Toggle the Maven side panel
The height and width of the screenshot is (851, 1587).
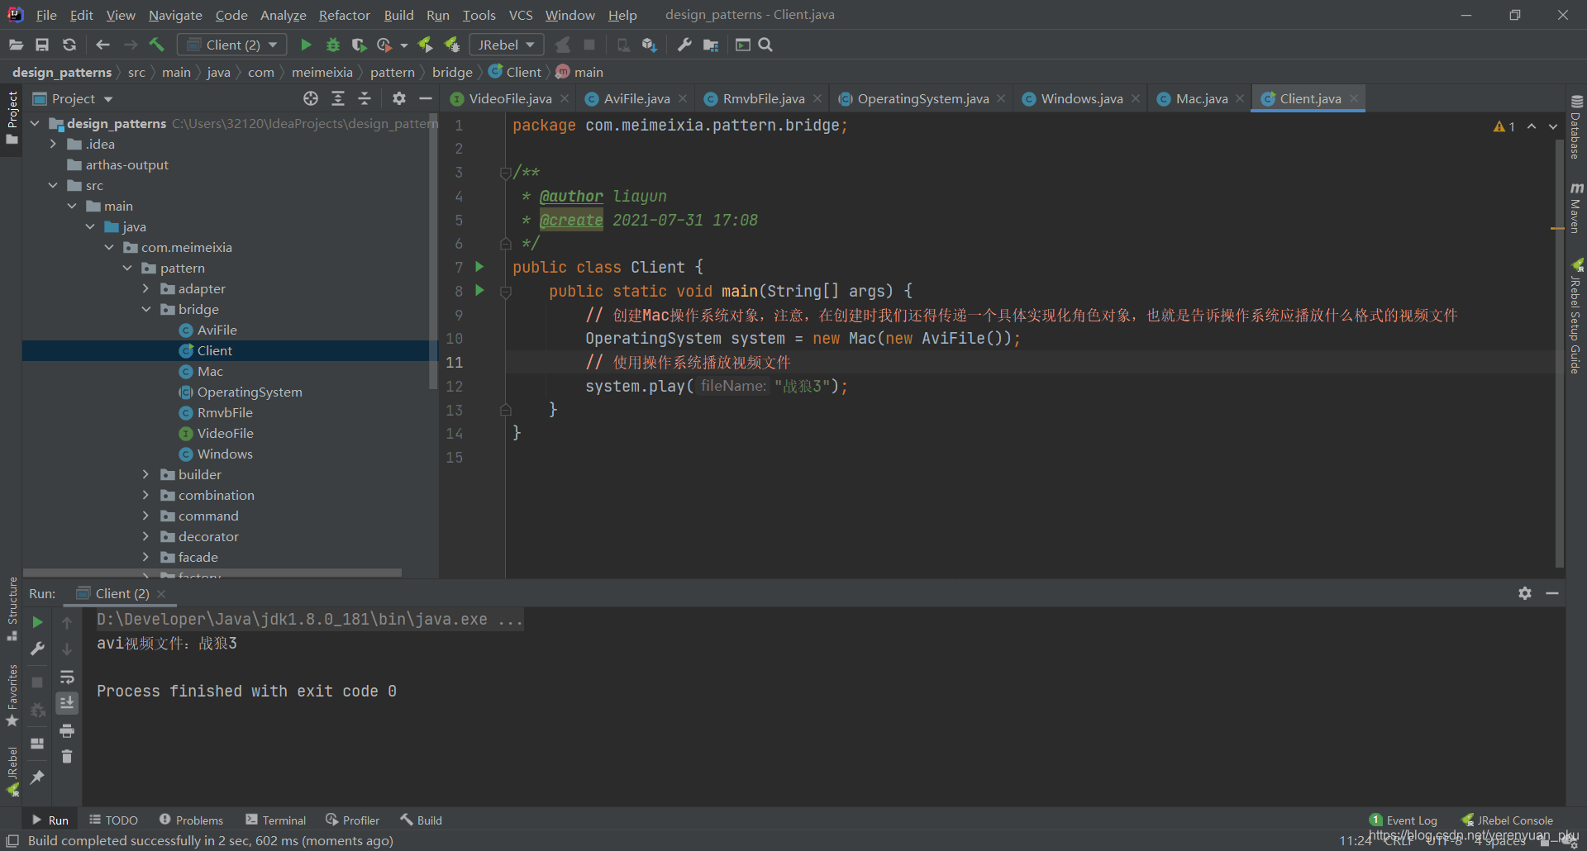click(x=1576, y=207)
